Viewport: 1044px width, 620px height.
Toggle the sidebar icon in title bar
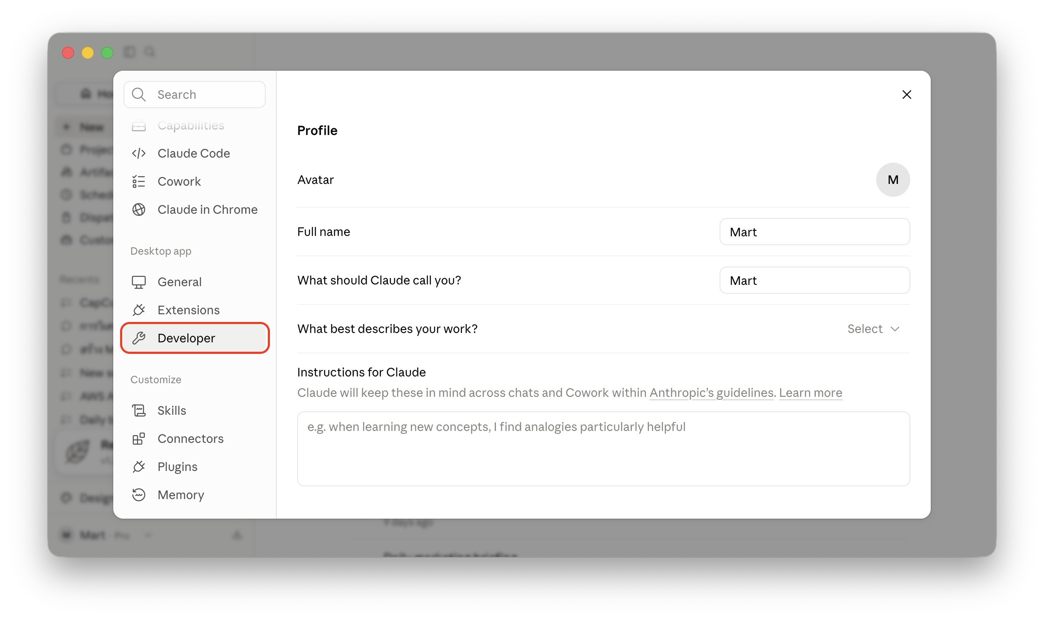point(129,52)
